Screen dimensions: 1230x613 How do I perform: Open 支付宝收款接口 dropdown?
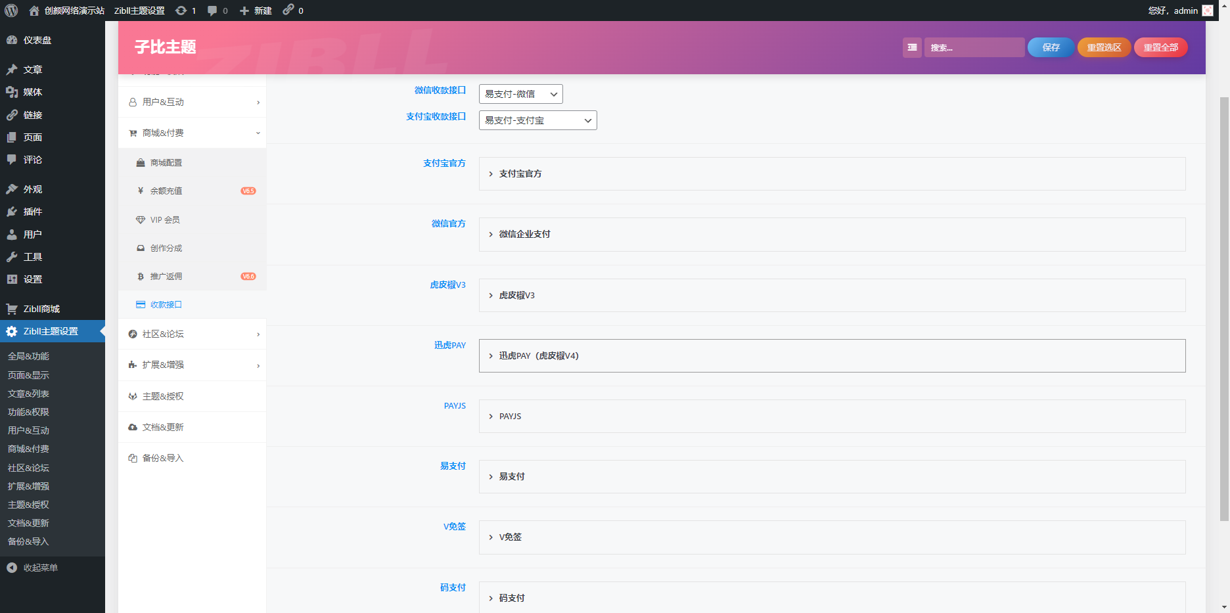(x=538, y=120)
